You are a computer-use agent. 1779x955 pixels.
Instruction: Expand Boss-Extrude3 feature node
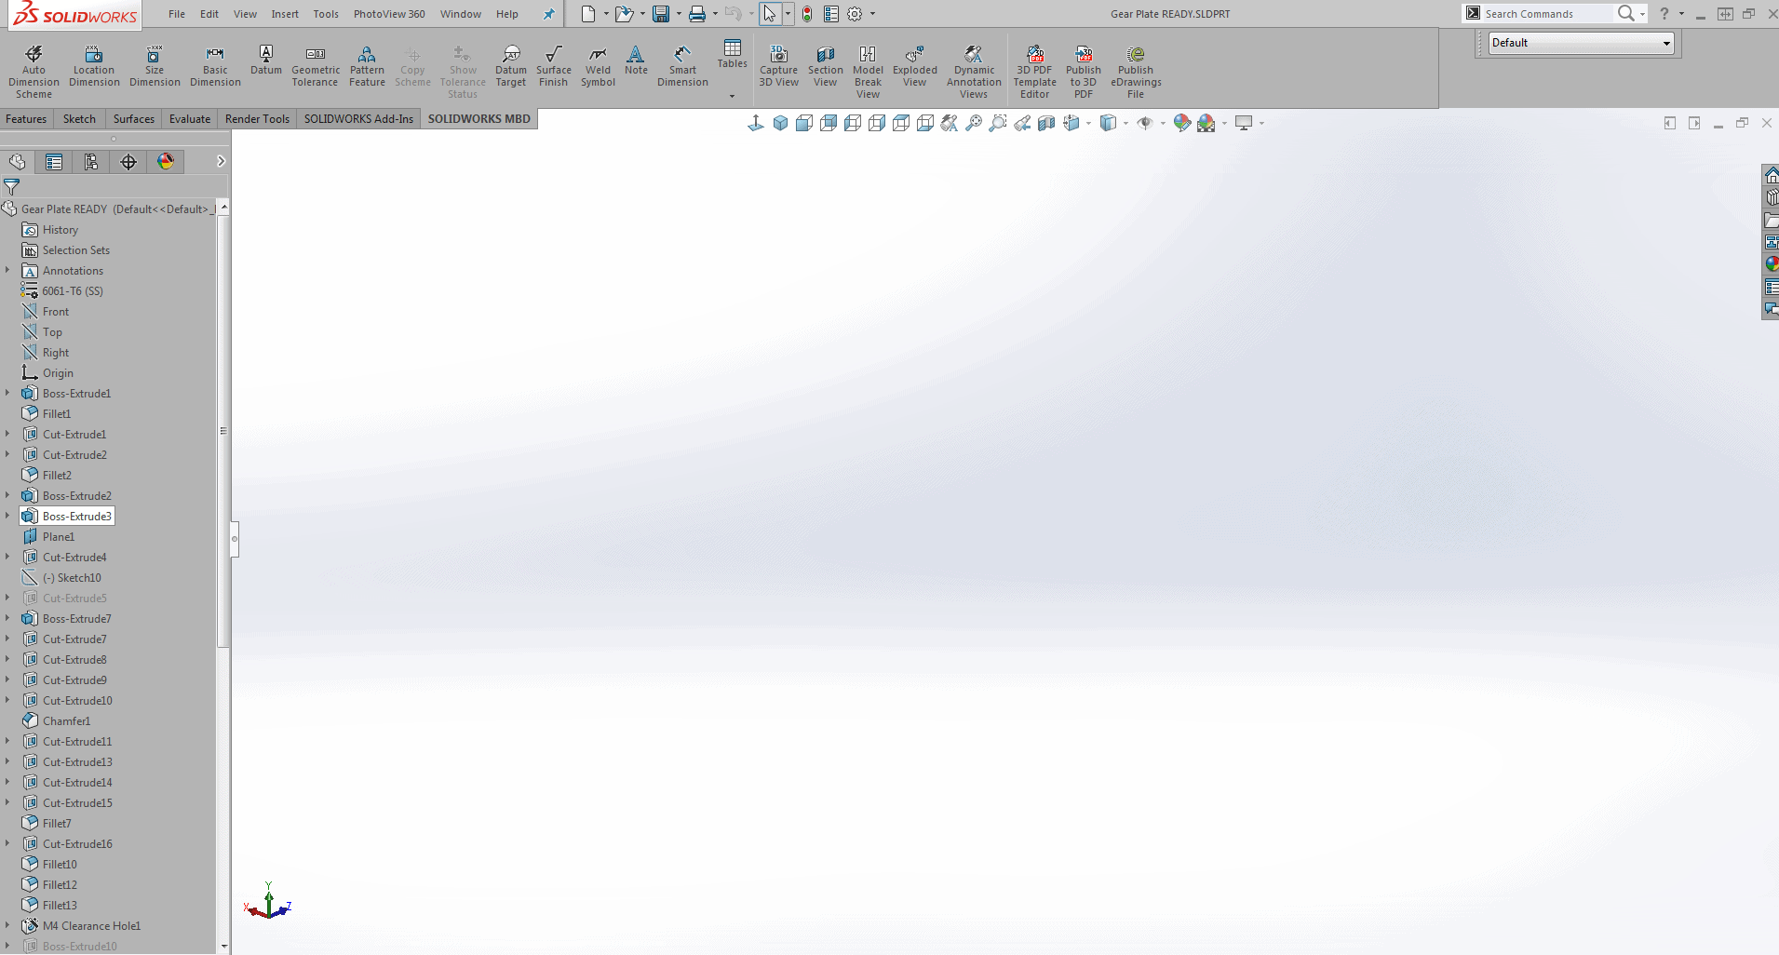click(x=7, y=516)
